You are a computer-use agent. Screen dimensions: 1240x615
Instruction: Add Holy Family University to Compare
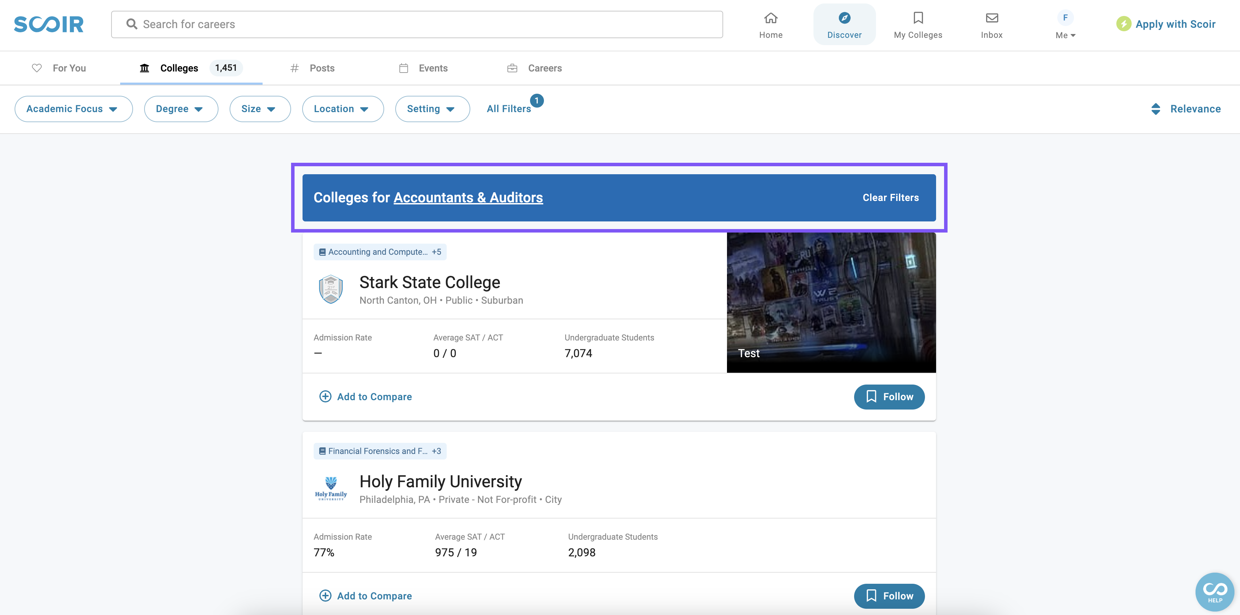click(x=365, y=596)
